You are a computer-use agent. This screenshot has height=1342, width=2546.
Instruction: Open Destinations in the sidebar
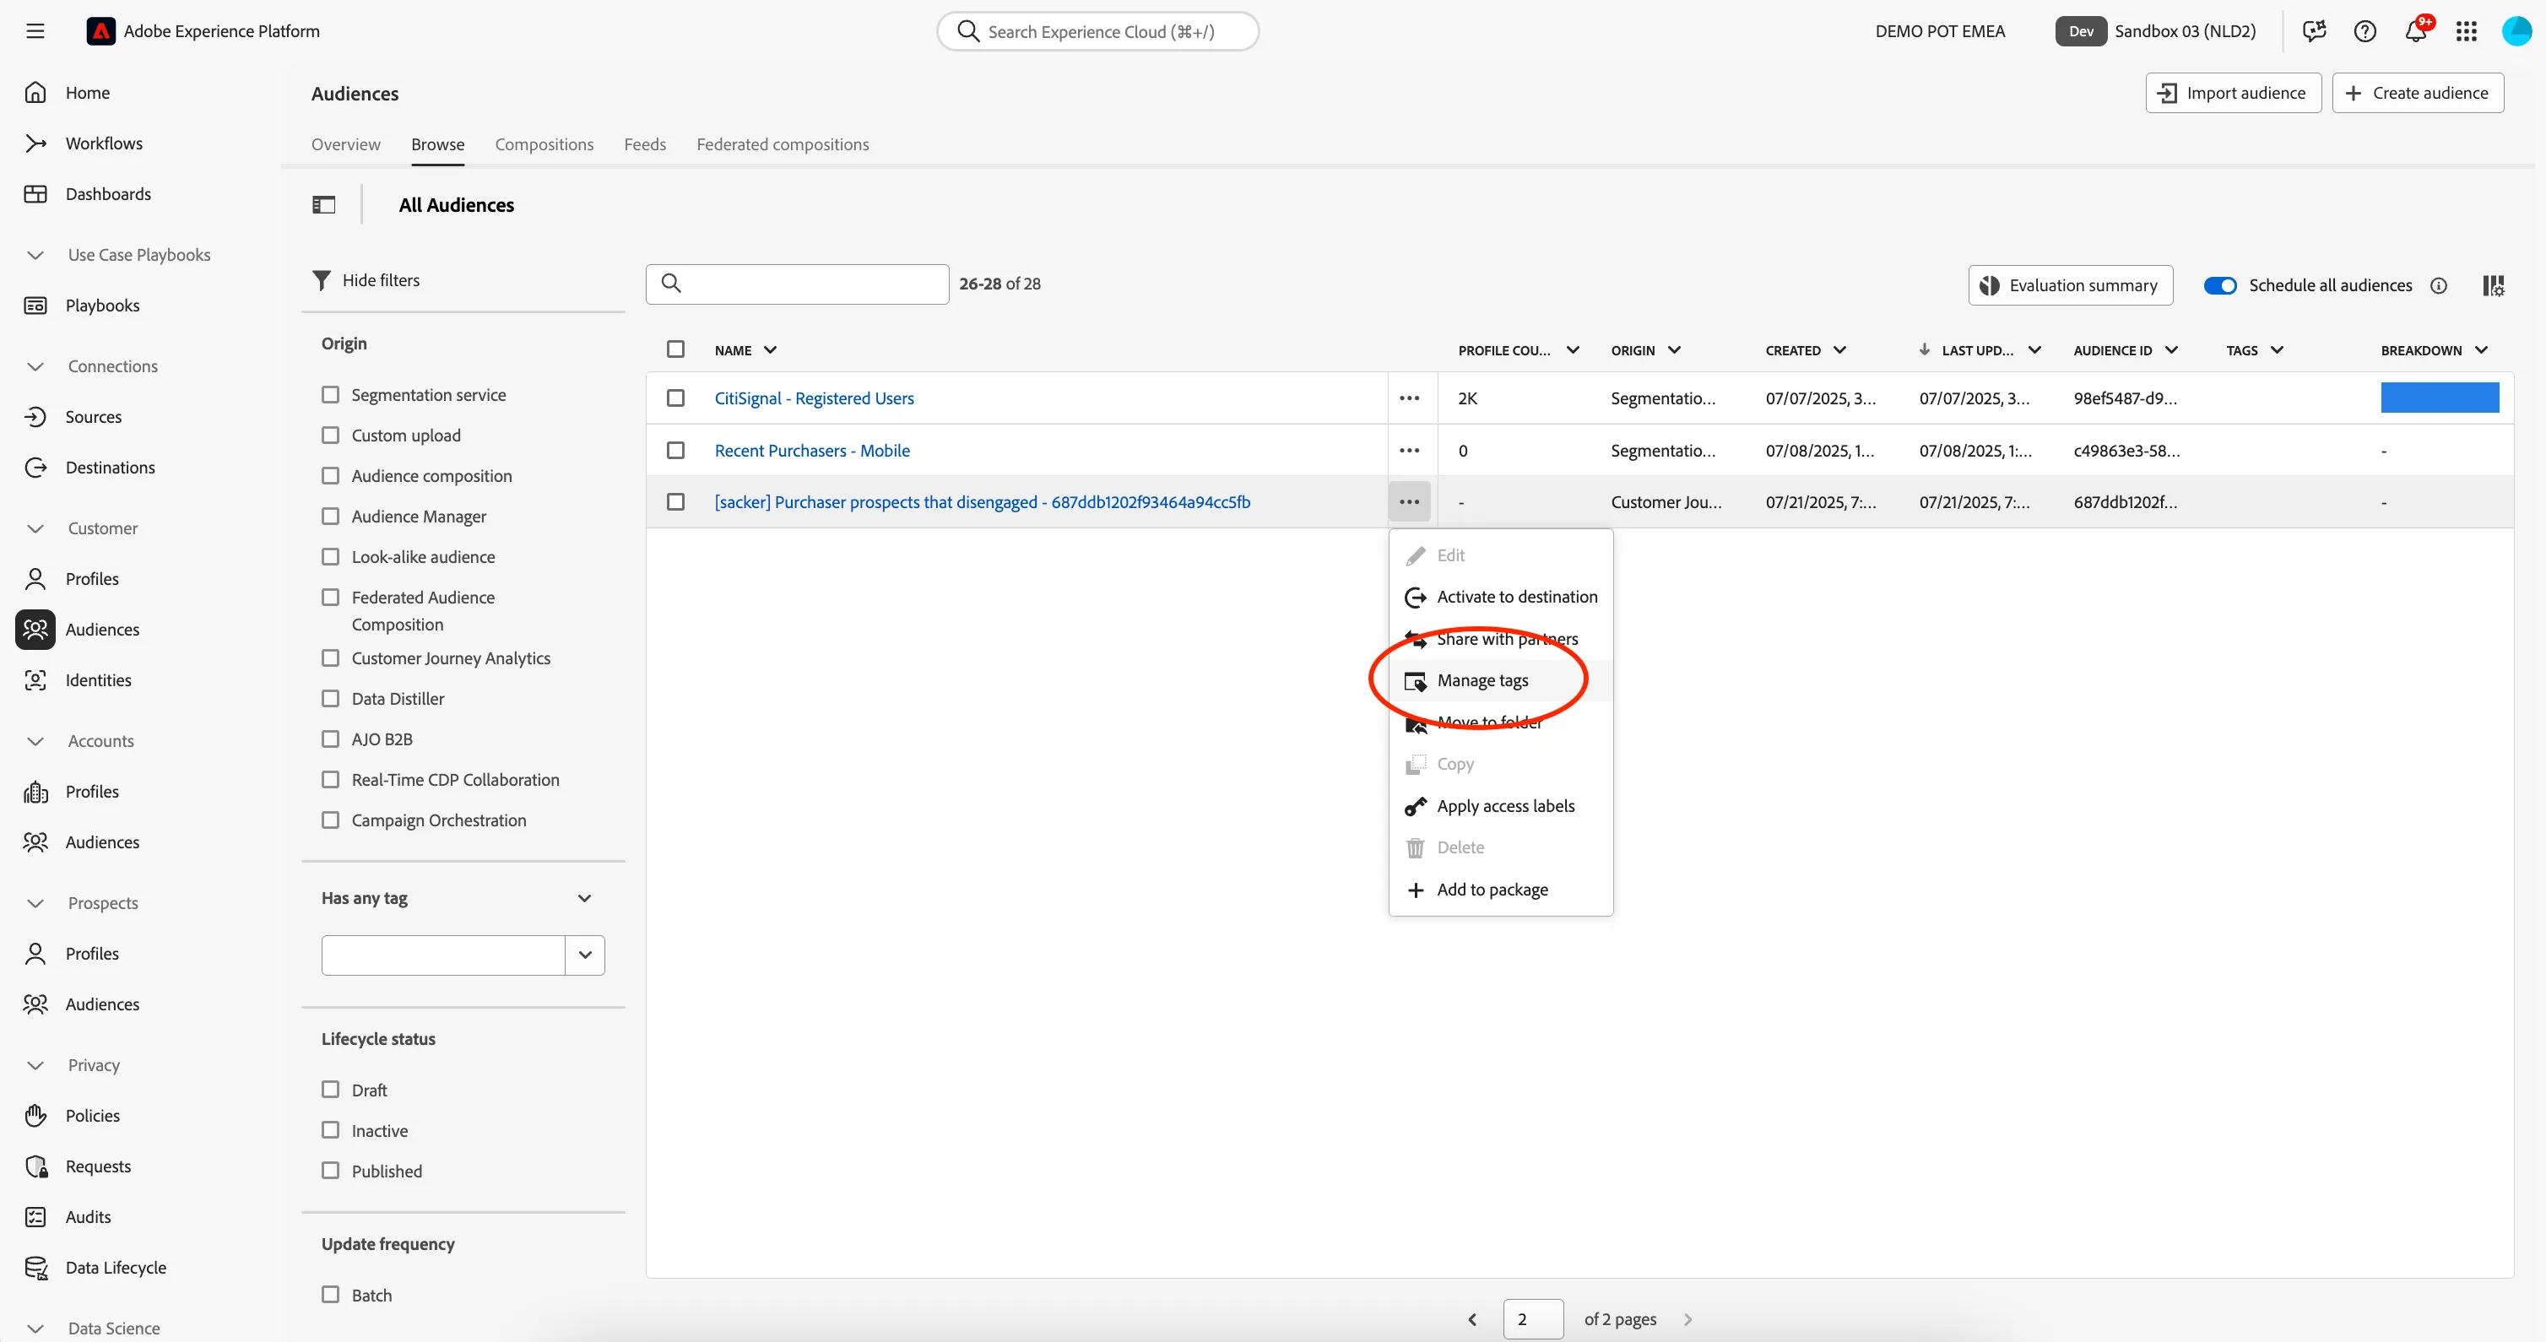coord(110,468)
